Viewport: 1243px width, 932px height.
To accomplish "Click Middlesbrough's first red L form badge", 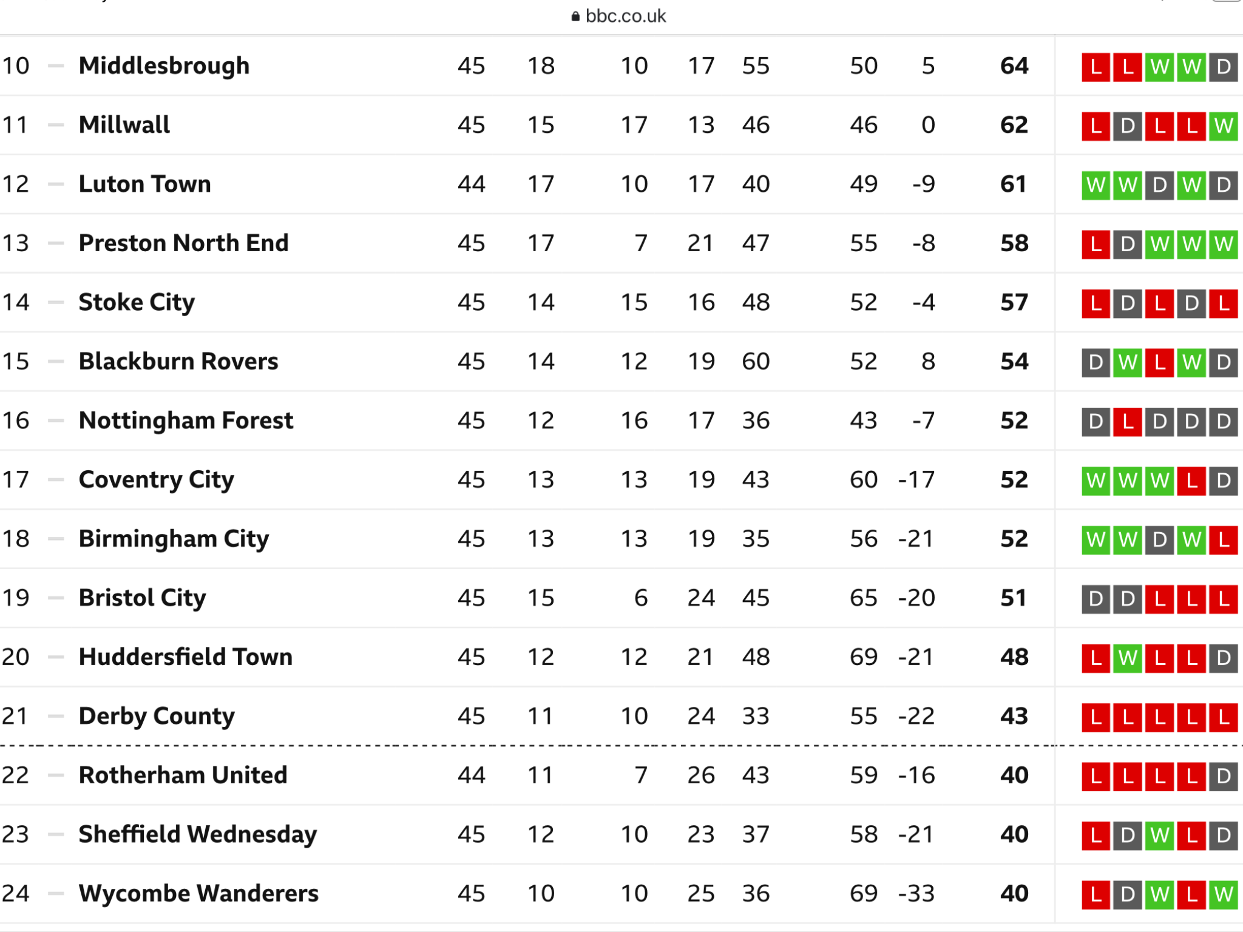I will pos(1096,67).
